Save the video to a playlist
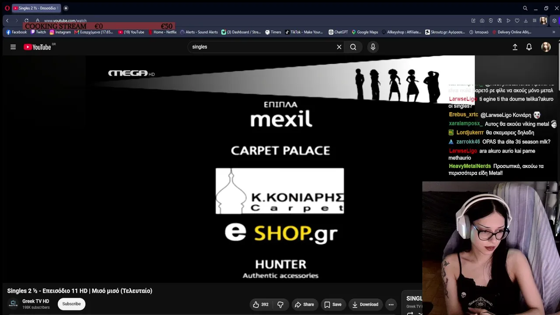Screen dimensions: 560x315 pos(332,304)
